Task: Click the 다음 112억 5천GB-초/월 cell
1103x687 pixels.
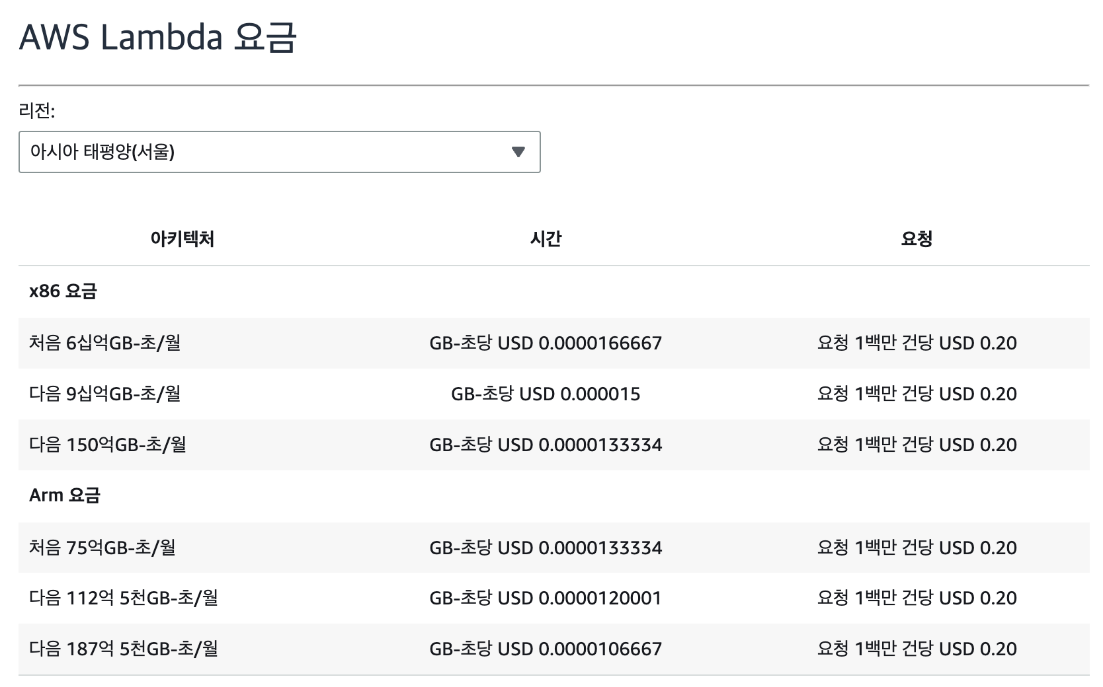Action: coord(124,598)
